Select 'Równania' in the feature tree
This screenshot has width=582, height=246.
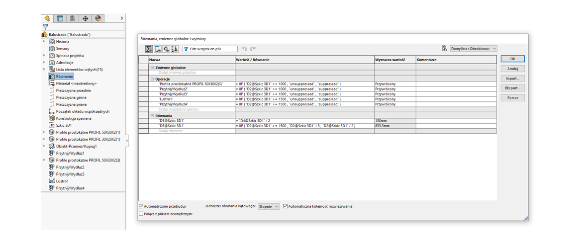click(64, 77)
